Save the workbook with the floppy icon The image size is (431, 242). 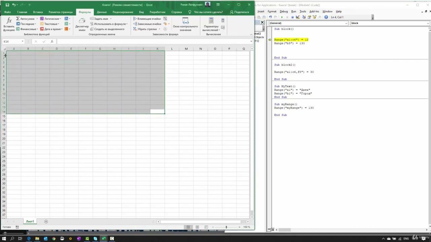(x=7, y=5)
